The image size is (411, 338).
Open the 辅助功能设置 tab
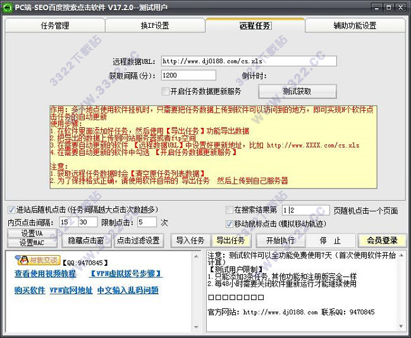click(x=355, y=25)
